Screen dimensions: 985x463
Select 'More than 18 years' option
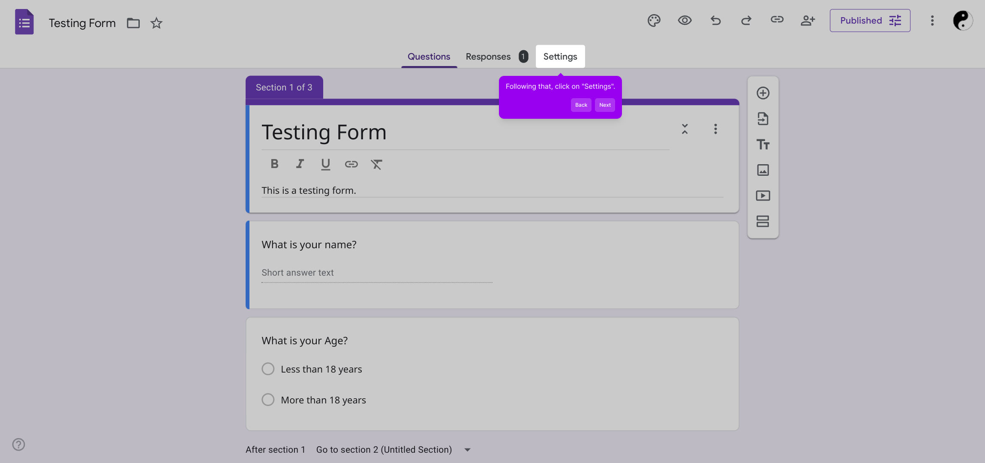pyautogui.click(x=268, y=400)
